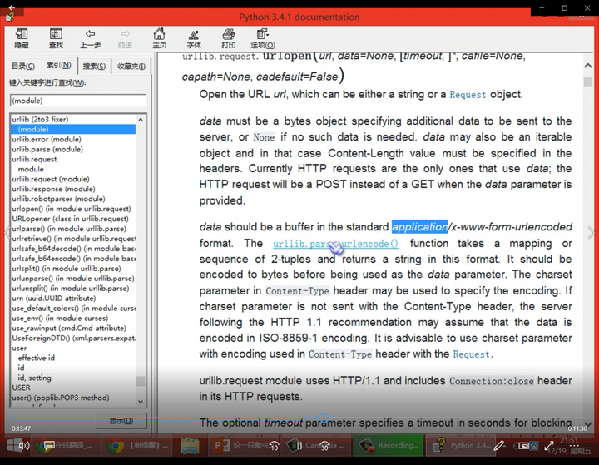Skip back 10 seconds in video
Image resolution: width=599 pixels, height=465 pixels.
coord(274,446)
